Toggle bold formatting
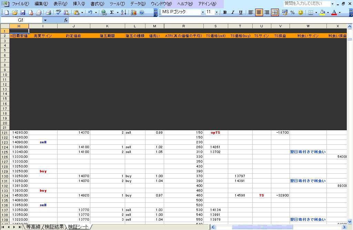353x230 pixels. tap(225, 12)
